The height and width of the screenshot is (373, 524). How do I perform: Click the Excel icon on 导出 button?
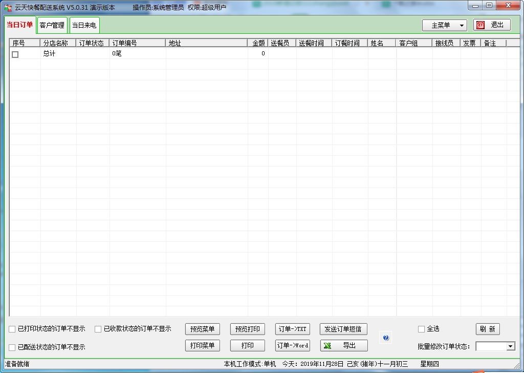point(328,346)
